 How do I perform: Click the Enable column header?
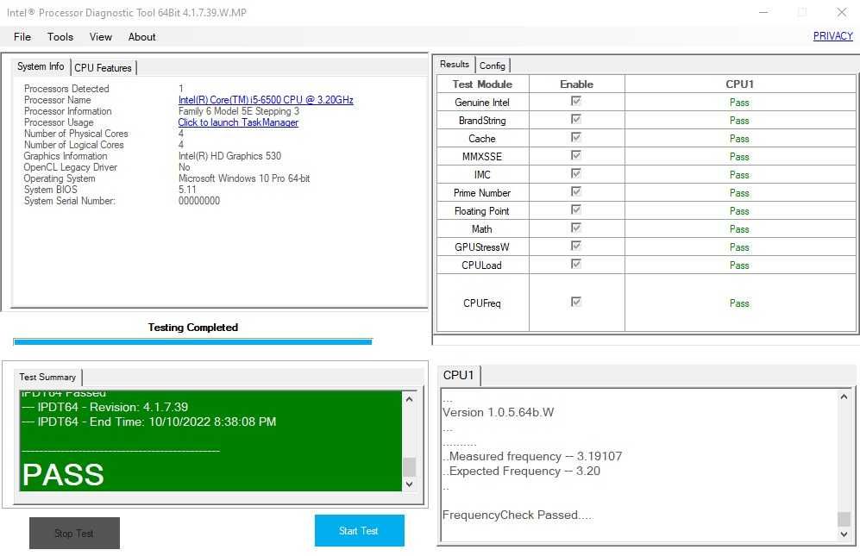(576, 84)
